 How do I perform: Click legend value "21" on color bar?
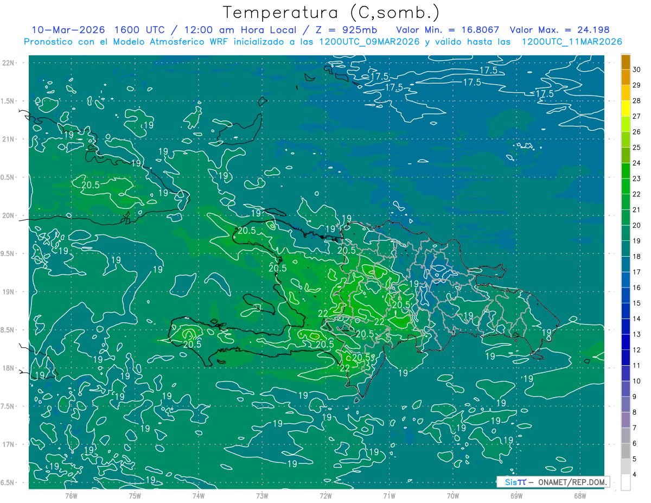click(x=637, y=210)
